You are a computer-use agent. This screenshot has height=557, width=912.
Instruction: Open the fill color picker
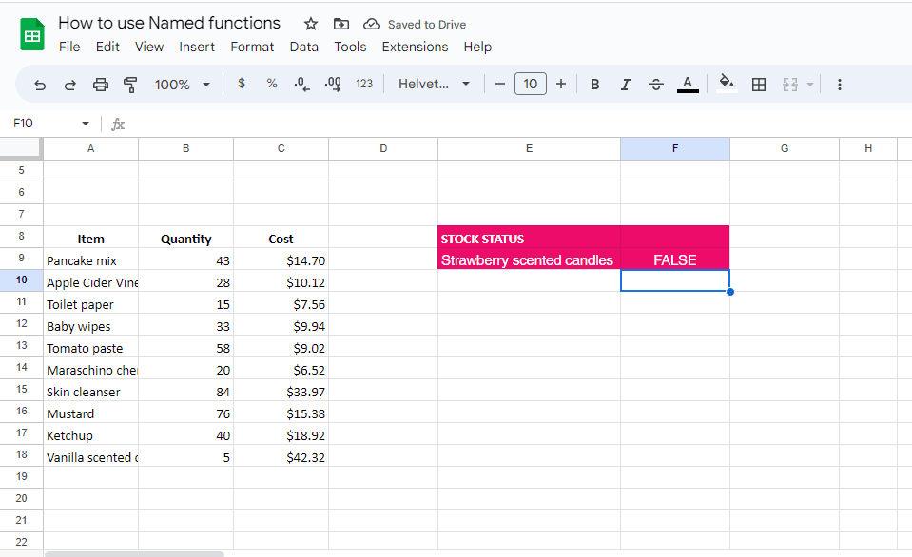click(x=726, y=84)
